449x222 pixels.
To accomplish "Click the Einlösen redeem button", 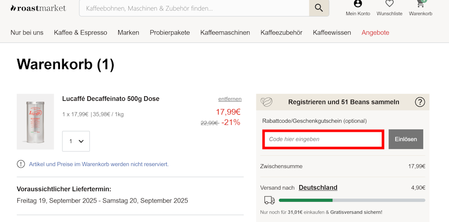I will (x=406, y=139).
